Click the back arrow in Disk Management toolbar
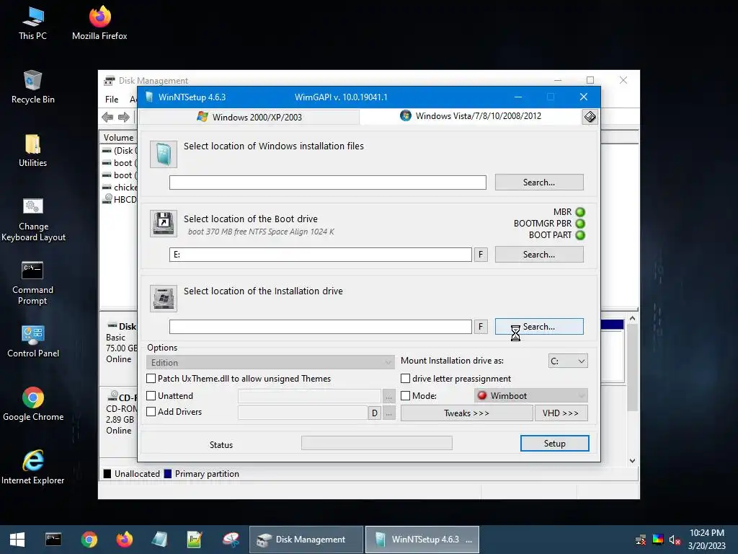Image resolution: width=738 pixels, height=554 pixels. [x=107, y=118]
